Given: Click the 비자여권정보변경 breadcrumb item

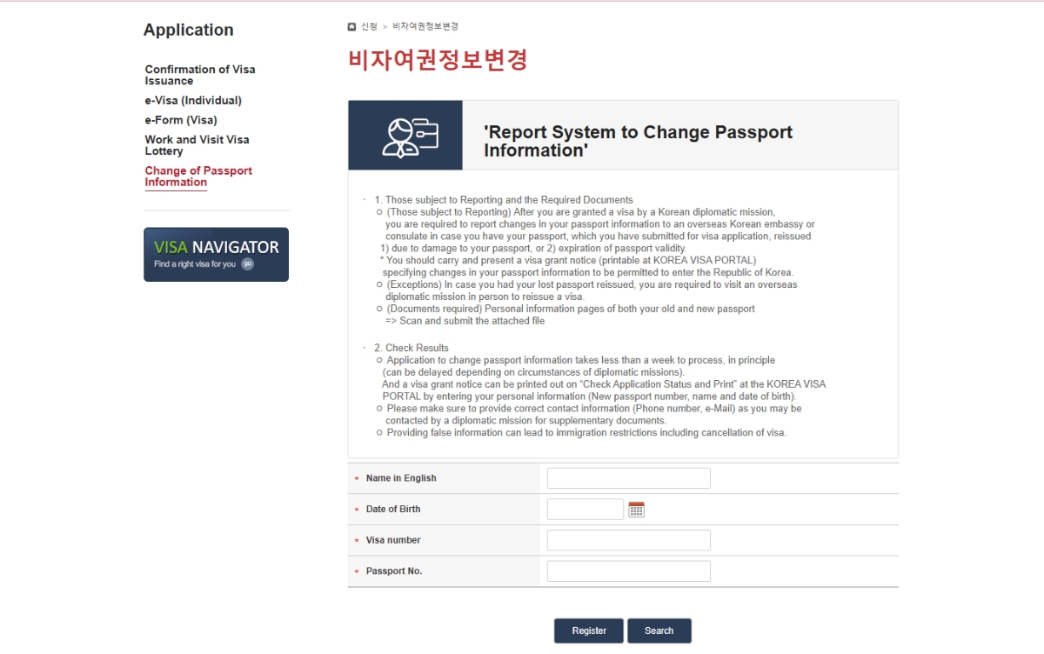Looking at the screenshot, I should tap(425, 27).
